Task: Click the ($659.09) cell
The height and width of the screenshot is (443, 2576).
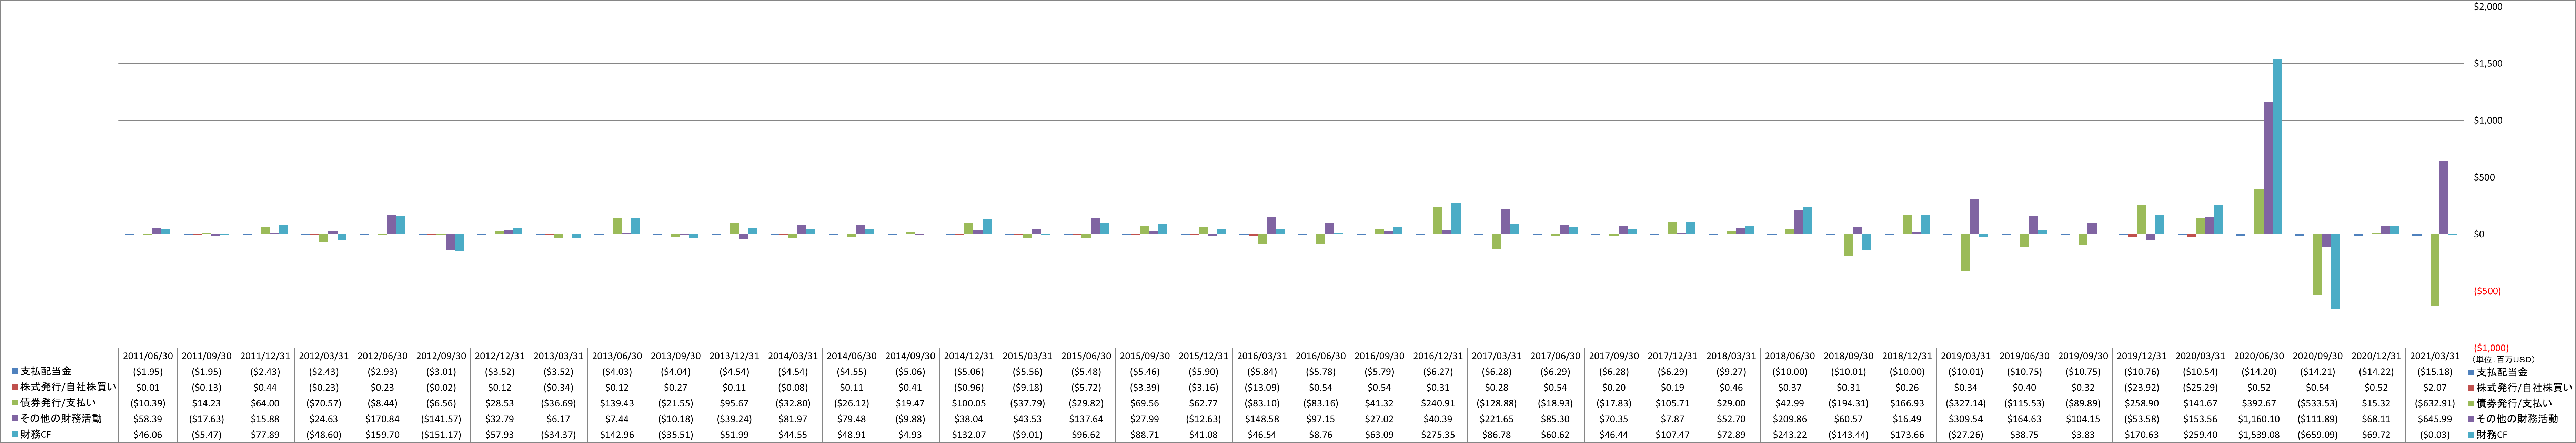Action: coord(2318,435)
